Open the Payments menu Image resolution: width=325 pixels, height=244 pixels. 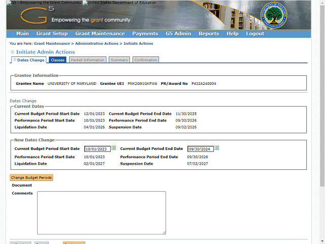coord(145,34)
